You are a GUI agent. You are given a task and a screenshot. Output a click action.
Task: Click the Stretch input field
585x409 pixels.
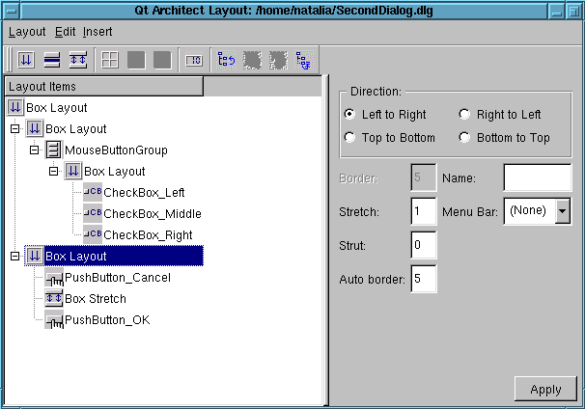tap(424, 211)
